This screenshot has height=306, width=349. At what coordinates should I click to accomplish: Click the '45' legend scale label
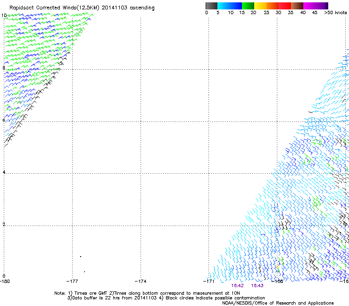[315, 13]
